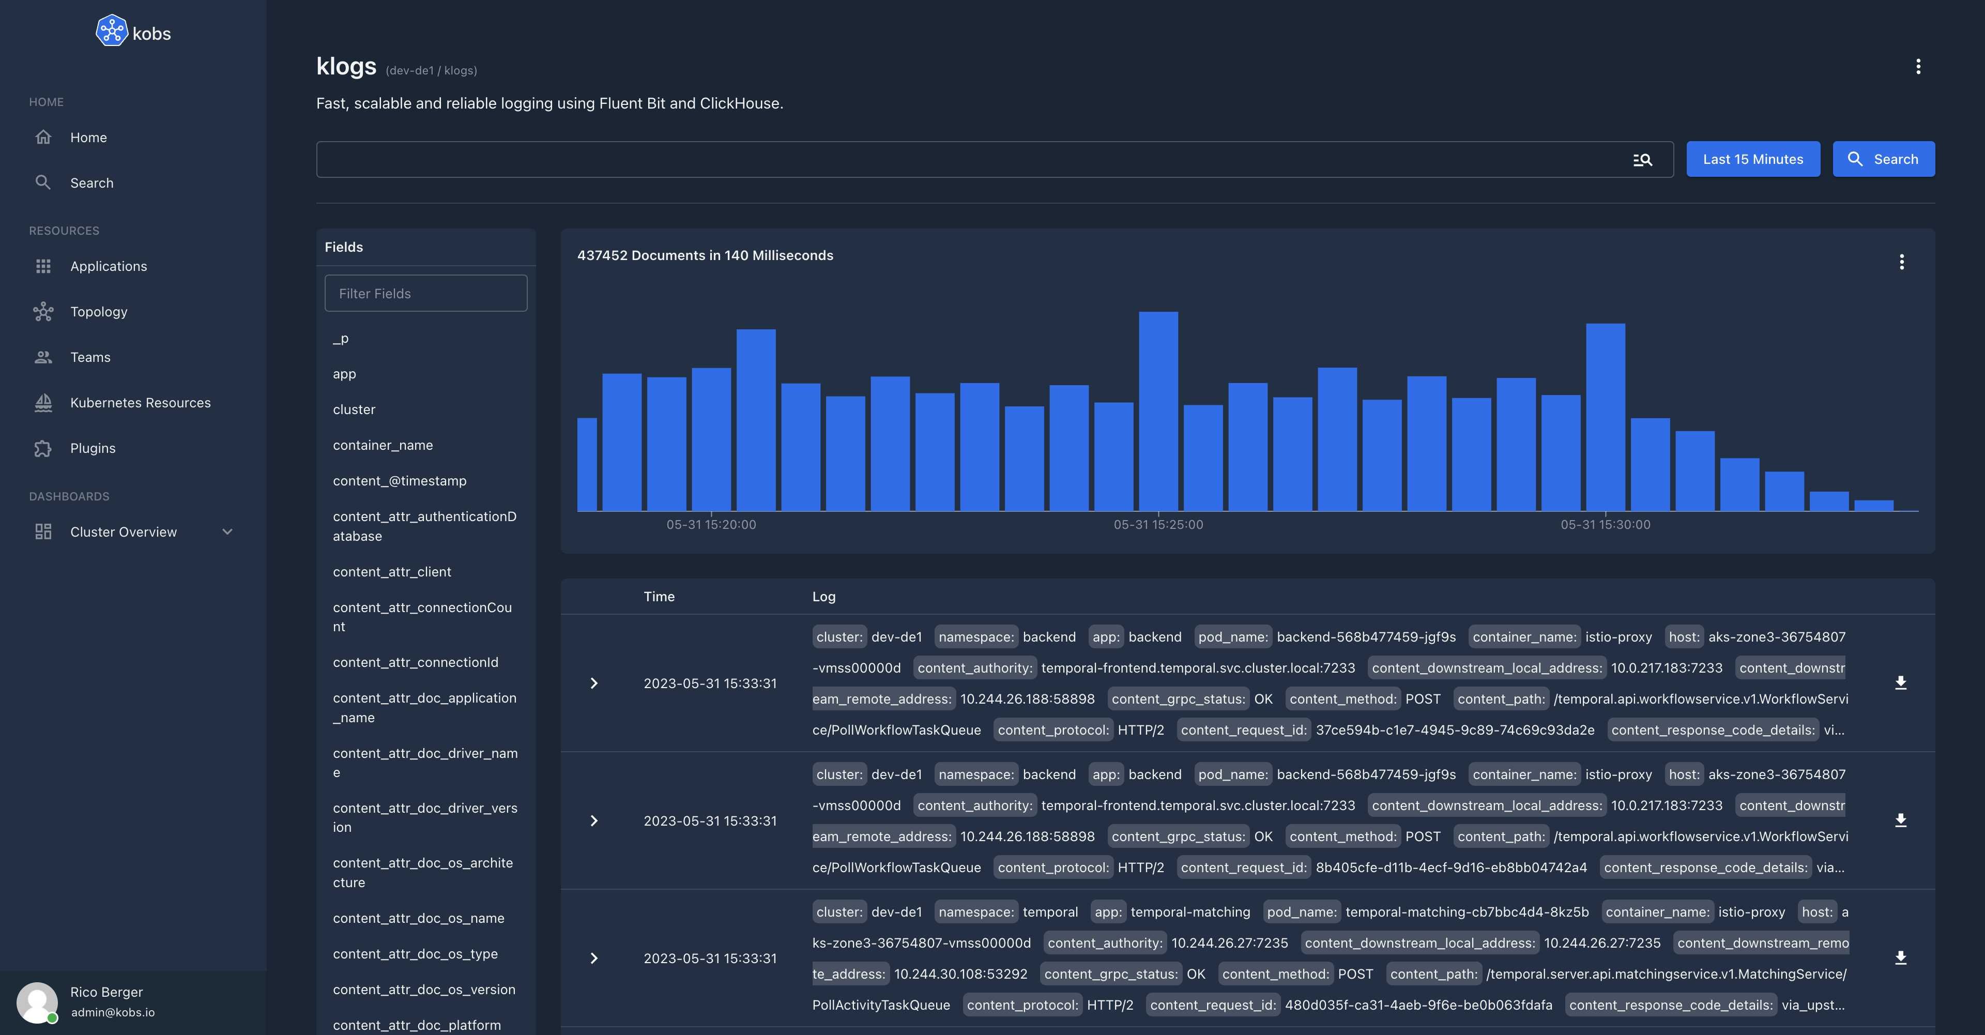Screen dimensions: 1985x1035
Task: Click the Log column header
Action: pos(824,597)
